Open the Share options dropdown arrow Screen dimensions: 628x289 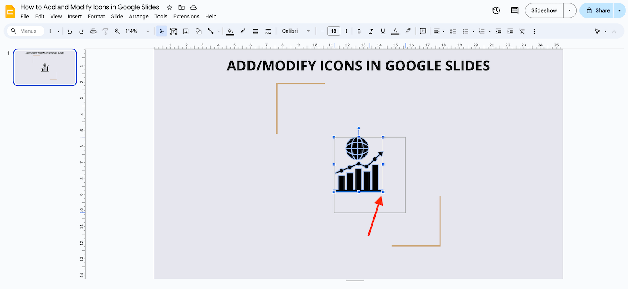click(619, 10)
